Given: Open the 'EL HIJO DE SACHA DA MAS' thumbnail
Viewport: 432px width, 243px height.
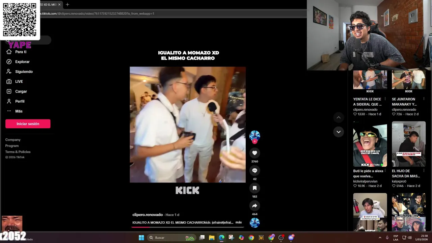Looking at the screenshot, I should coord(409,144).
